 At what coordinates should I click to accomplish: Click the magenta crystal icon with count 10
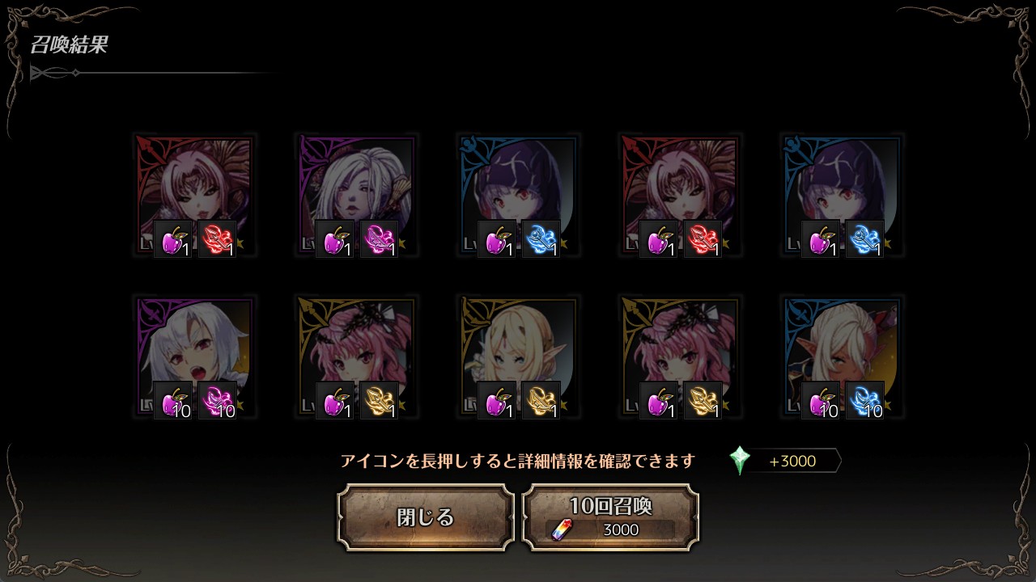coord(217,400)
